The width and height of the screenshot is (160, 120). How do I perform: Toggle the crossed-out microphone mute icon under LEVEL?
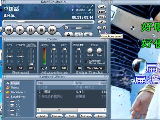pyautogui.click(x=44, y=68)
